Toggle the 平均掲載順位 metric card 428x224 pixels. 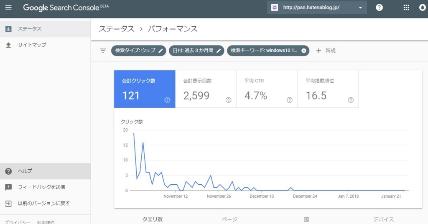328,89
